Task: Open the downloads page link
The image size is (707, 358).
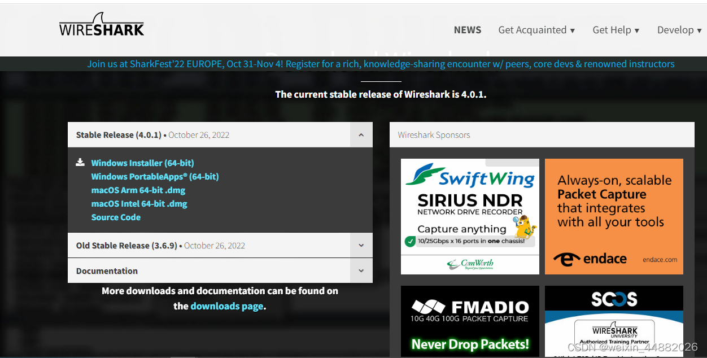Action: click(227, 306)
